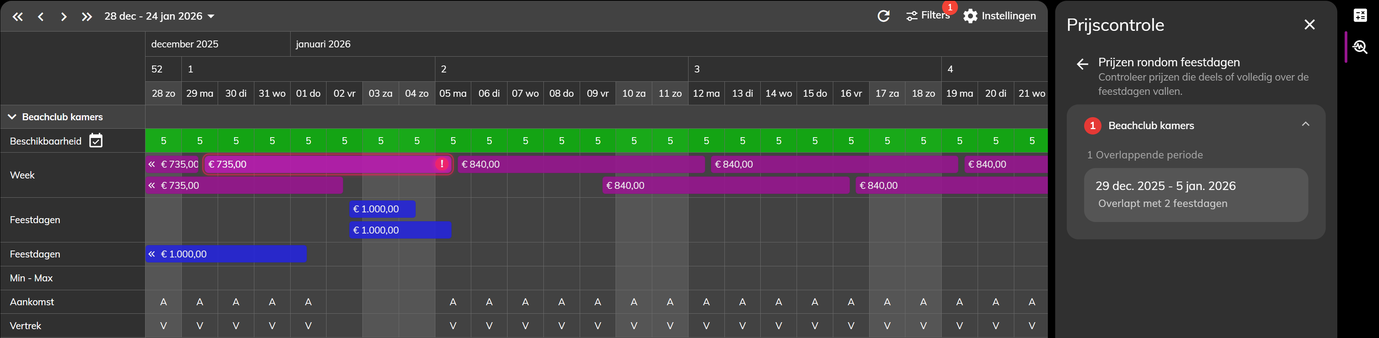1379x338 pixels.
Task: Toggle arrival A under 13 di
Action: (x=743, y=302)
